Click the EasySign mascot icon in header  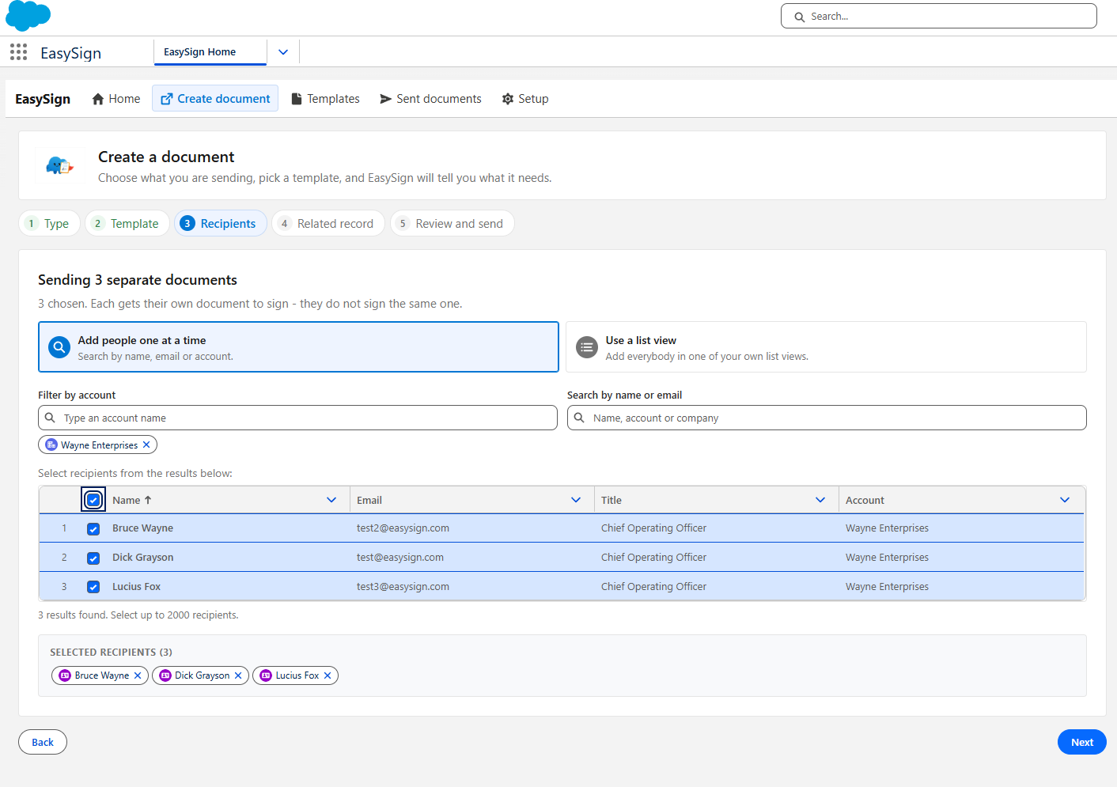pos(60,166)
